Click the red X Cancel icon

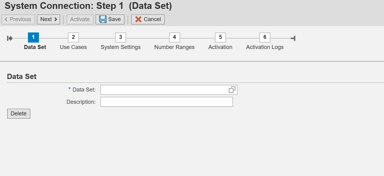[138, 19]
